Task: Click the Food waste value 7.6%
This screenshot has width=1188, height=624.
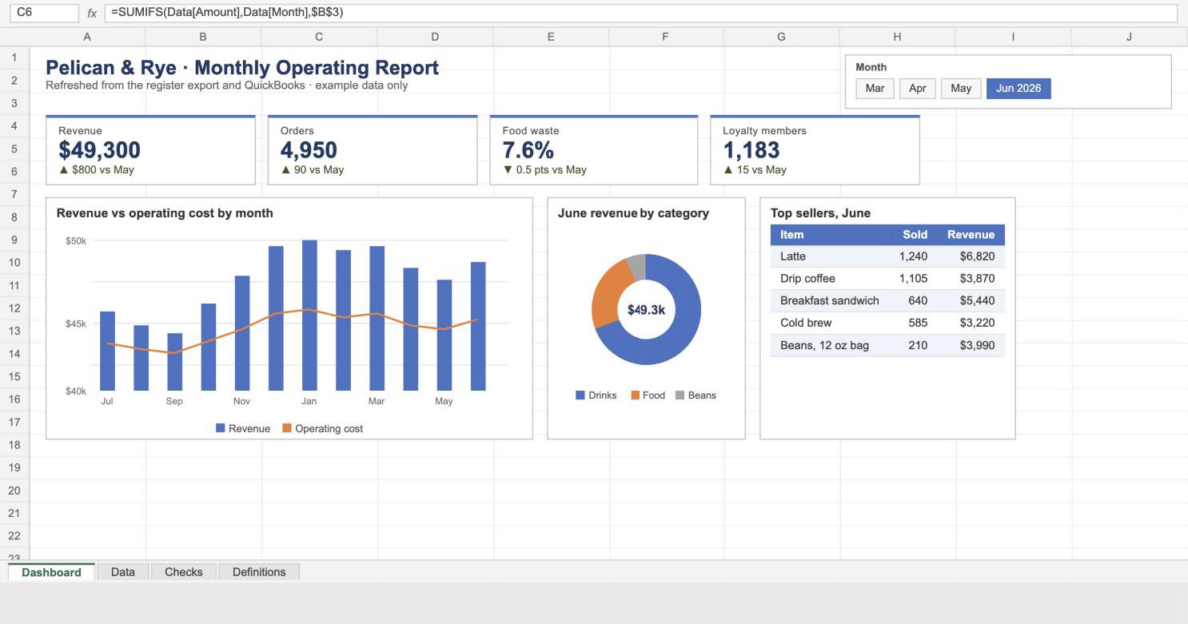Action: point(528,150)
